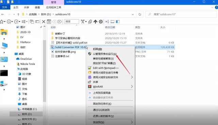The image size is (218, 125).
Task: Click the toolbar 搜索 input box
Action: (72, 21)
